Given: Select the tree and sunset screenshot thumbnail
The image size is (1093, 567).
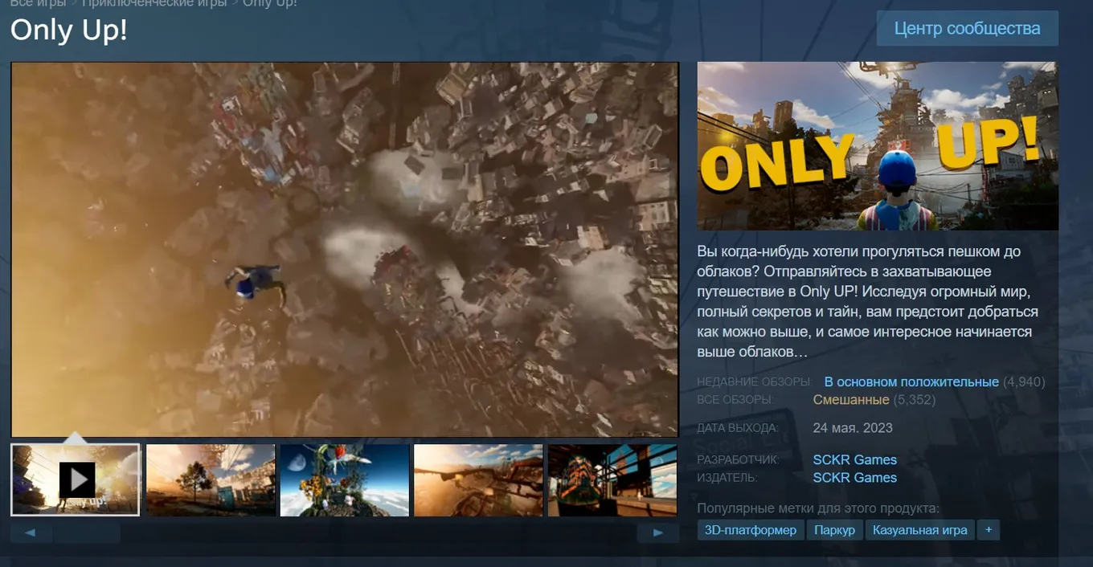Looking at the screenshot, I should 211,480.
